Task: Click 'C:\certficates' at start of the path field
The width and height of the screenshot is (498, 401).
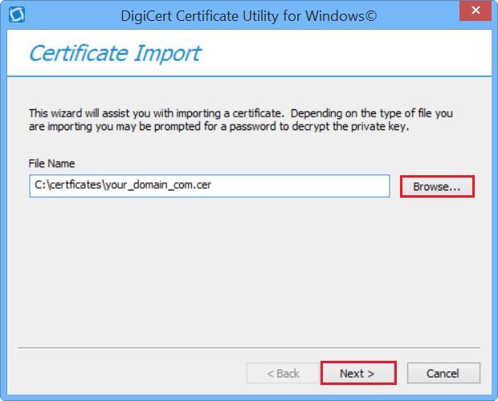Action: pos(67,186)
